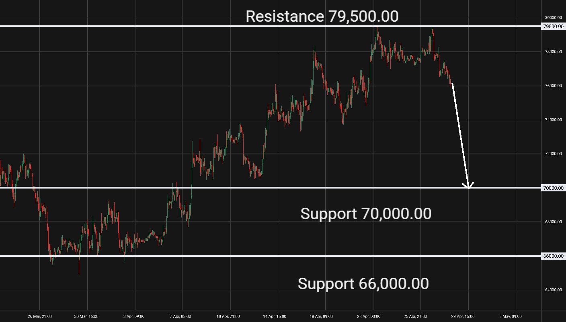
Task: Click the Resistance 79,500.00 text annotation
Action: 322,16
